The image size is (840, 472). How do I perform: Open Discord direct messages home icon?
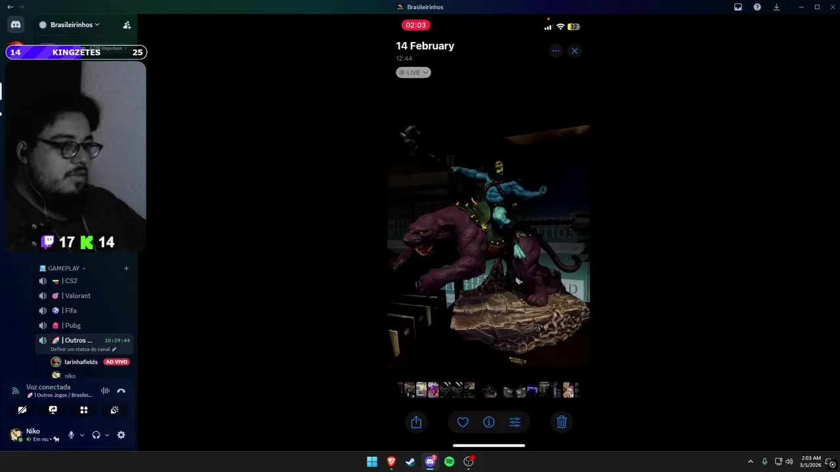pyautogui.click(x=16, y=24)
